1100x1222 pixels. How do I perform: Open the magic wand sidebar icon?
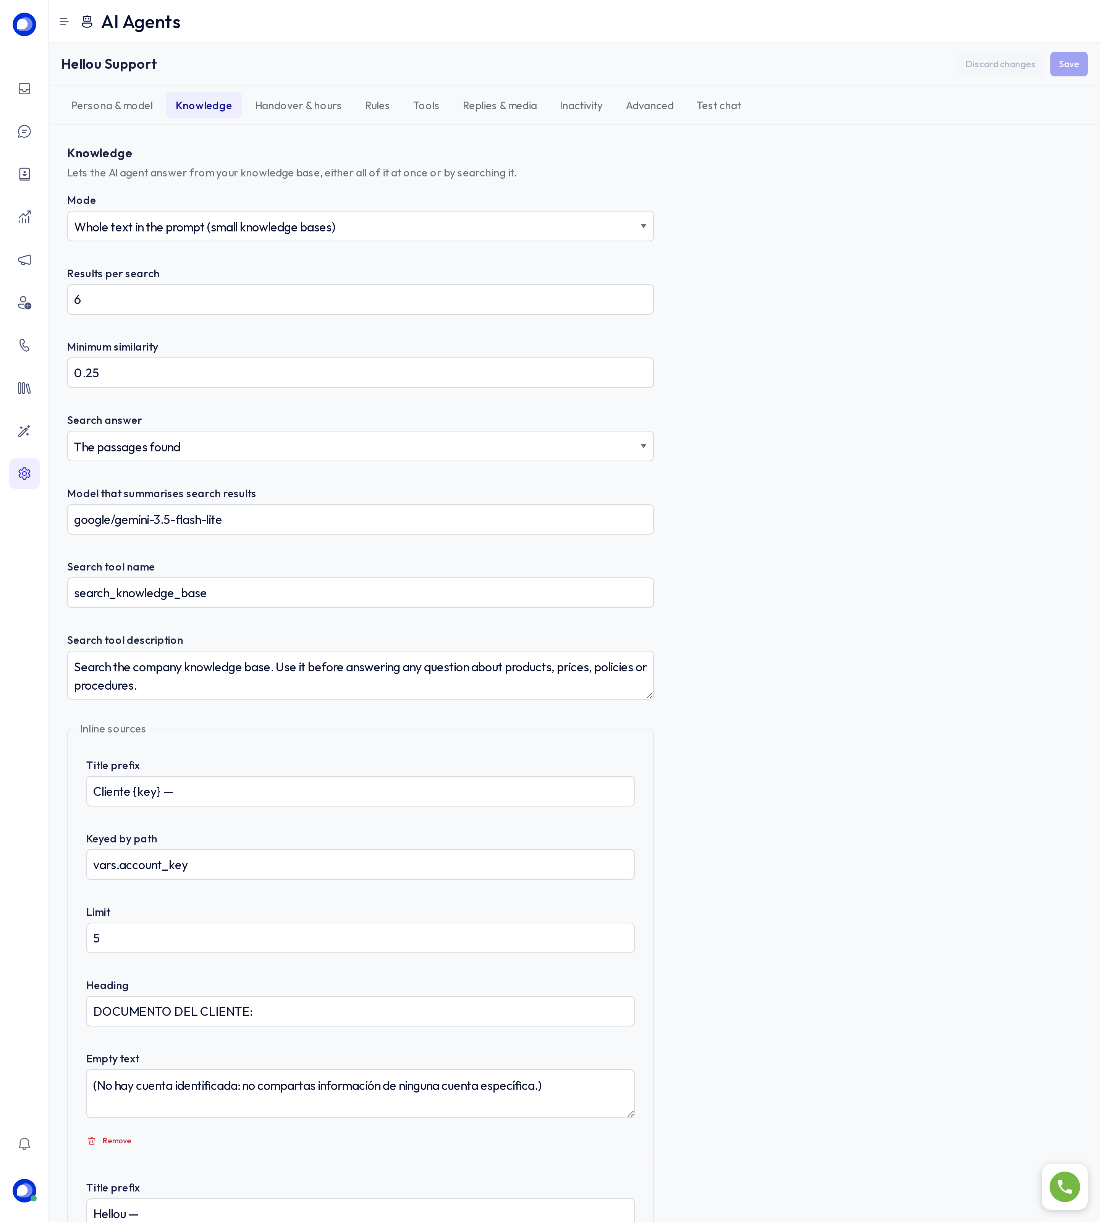click(x=24, y=431)
